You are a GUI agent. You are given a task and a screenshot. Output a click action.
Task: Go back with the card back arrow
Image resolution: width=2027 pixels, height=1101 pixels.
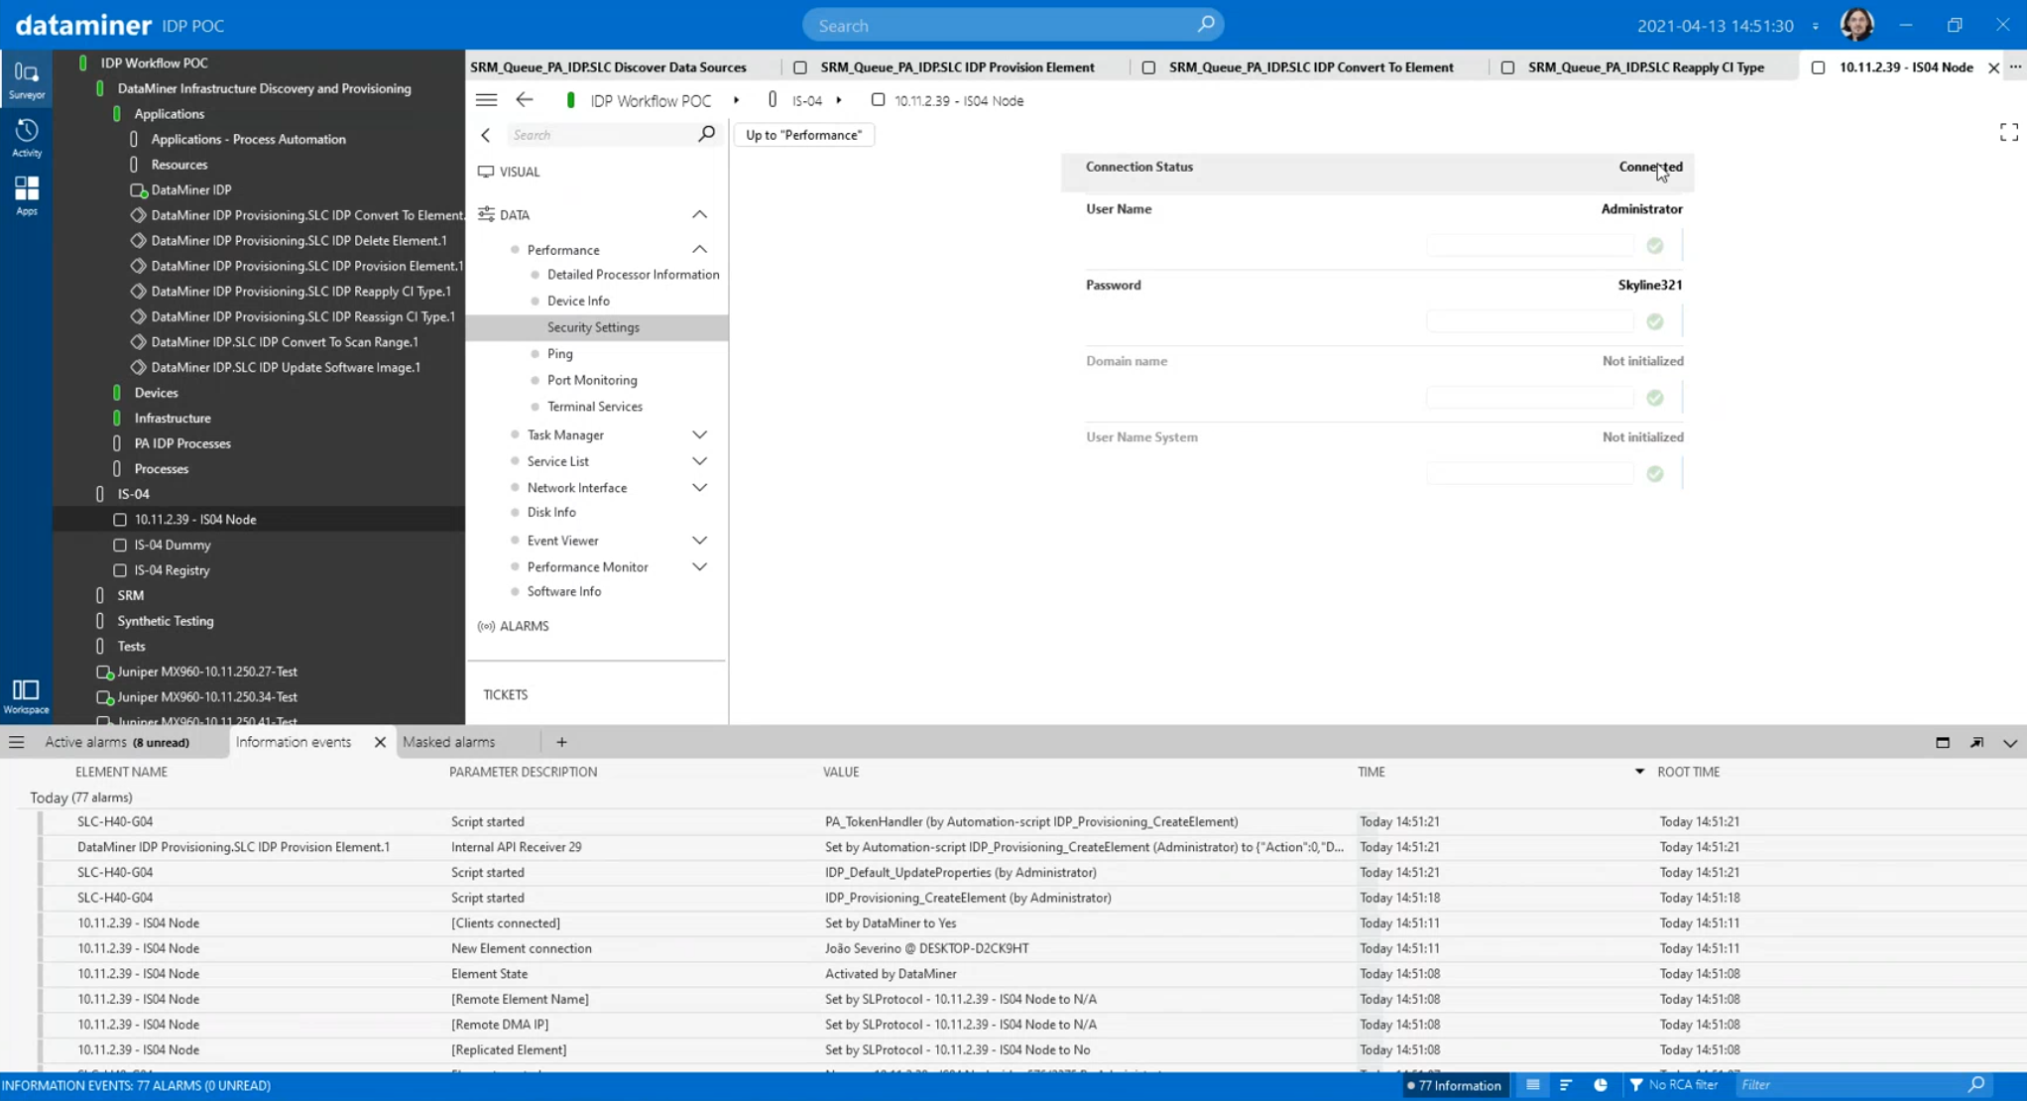(x=525, y=100)
